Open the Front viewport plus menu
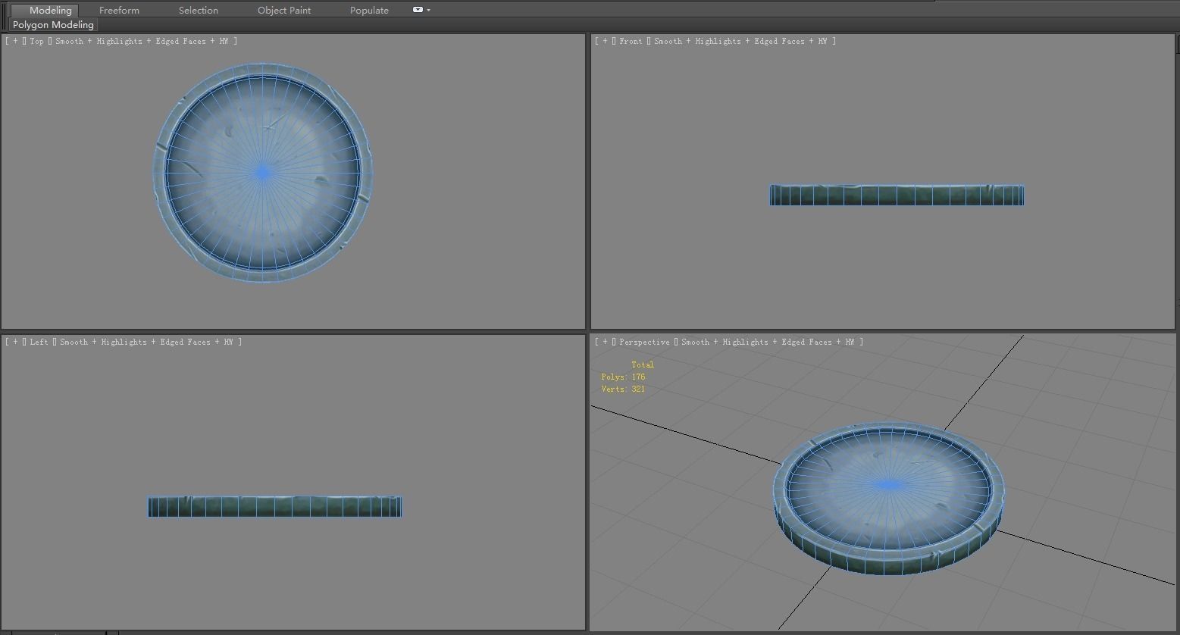 click(605, 41)
